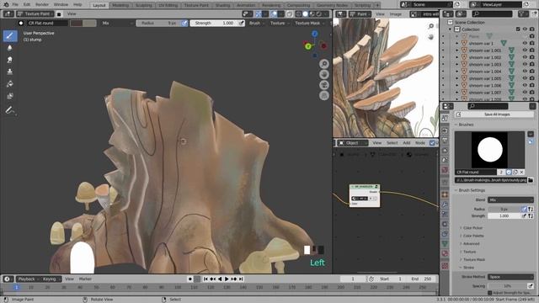The image size is (539, 303).
Task: Open the Brush popover in header
Action: (256, 23)
